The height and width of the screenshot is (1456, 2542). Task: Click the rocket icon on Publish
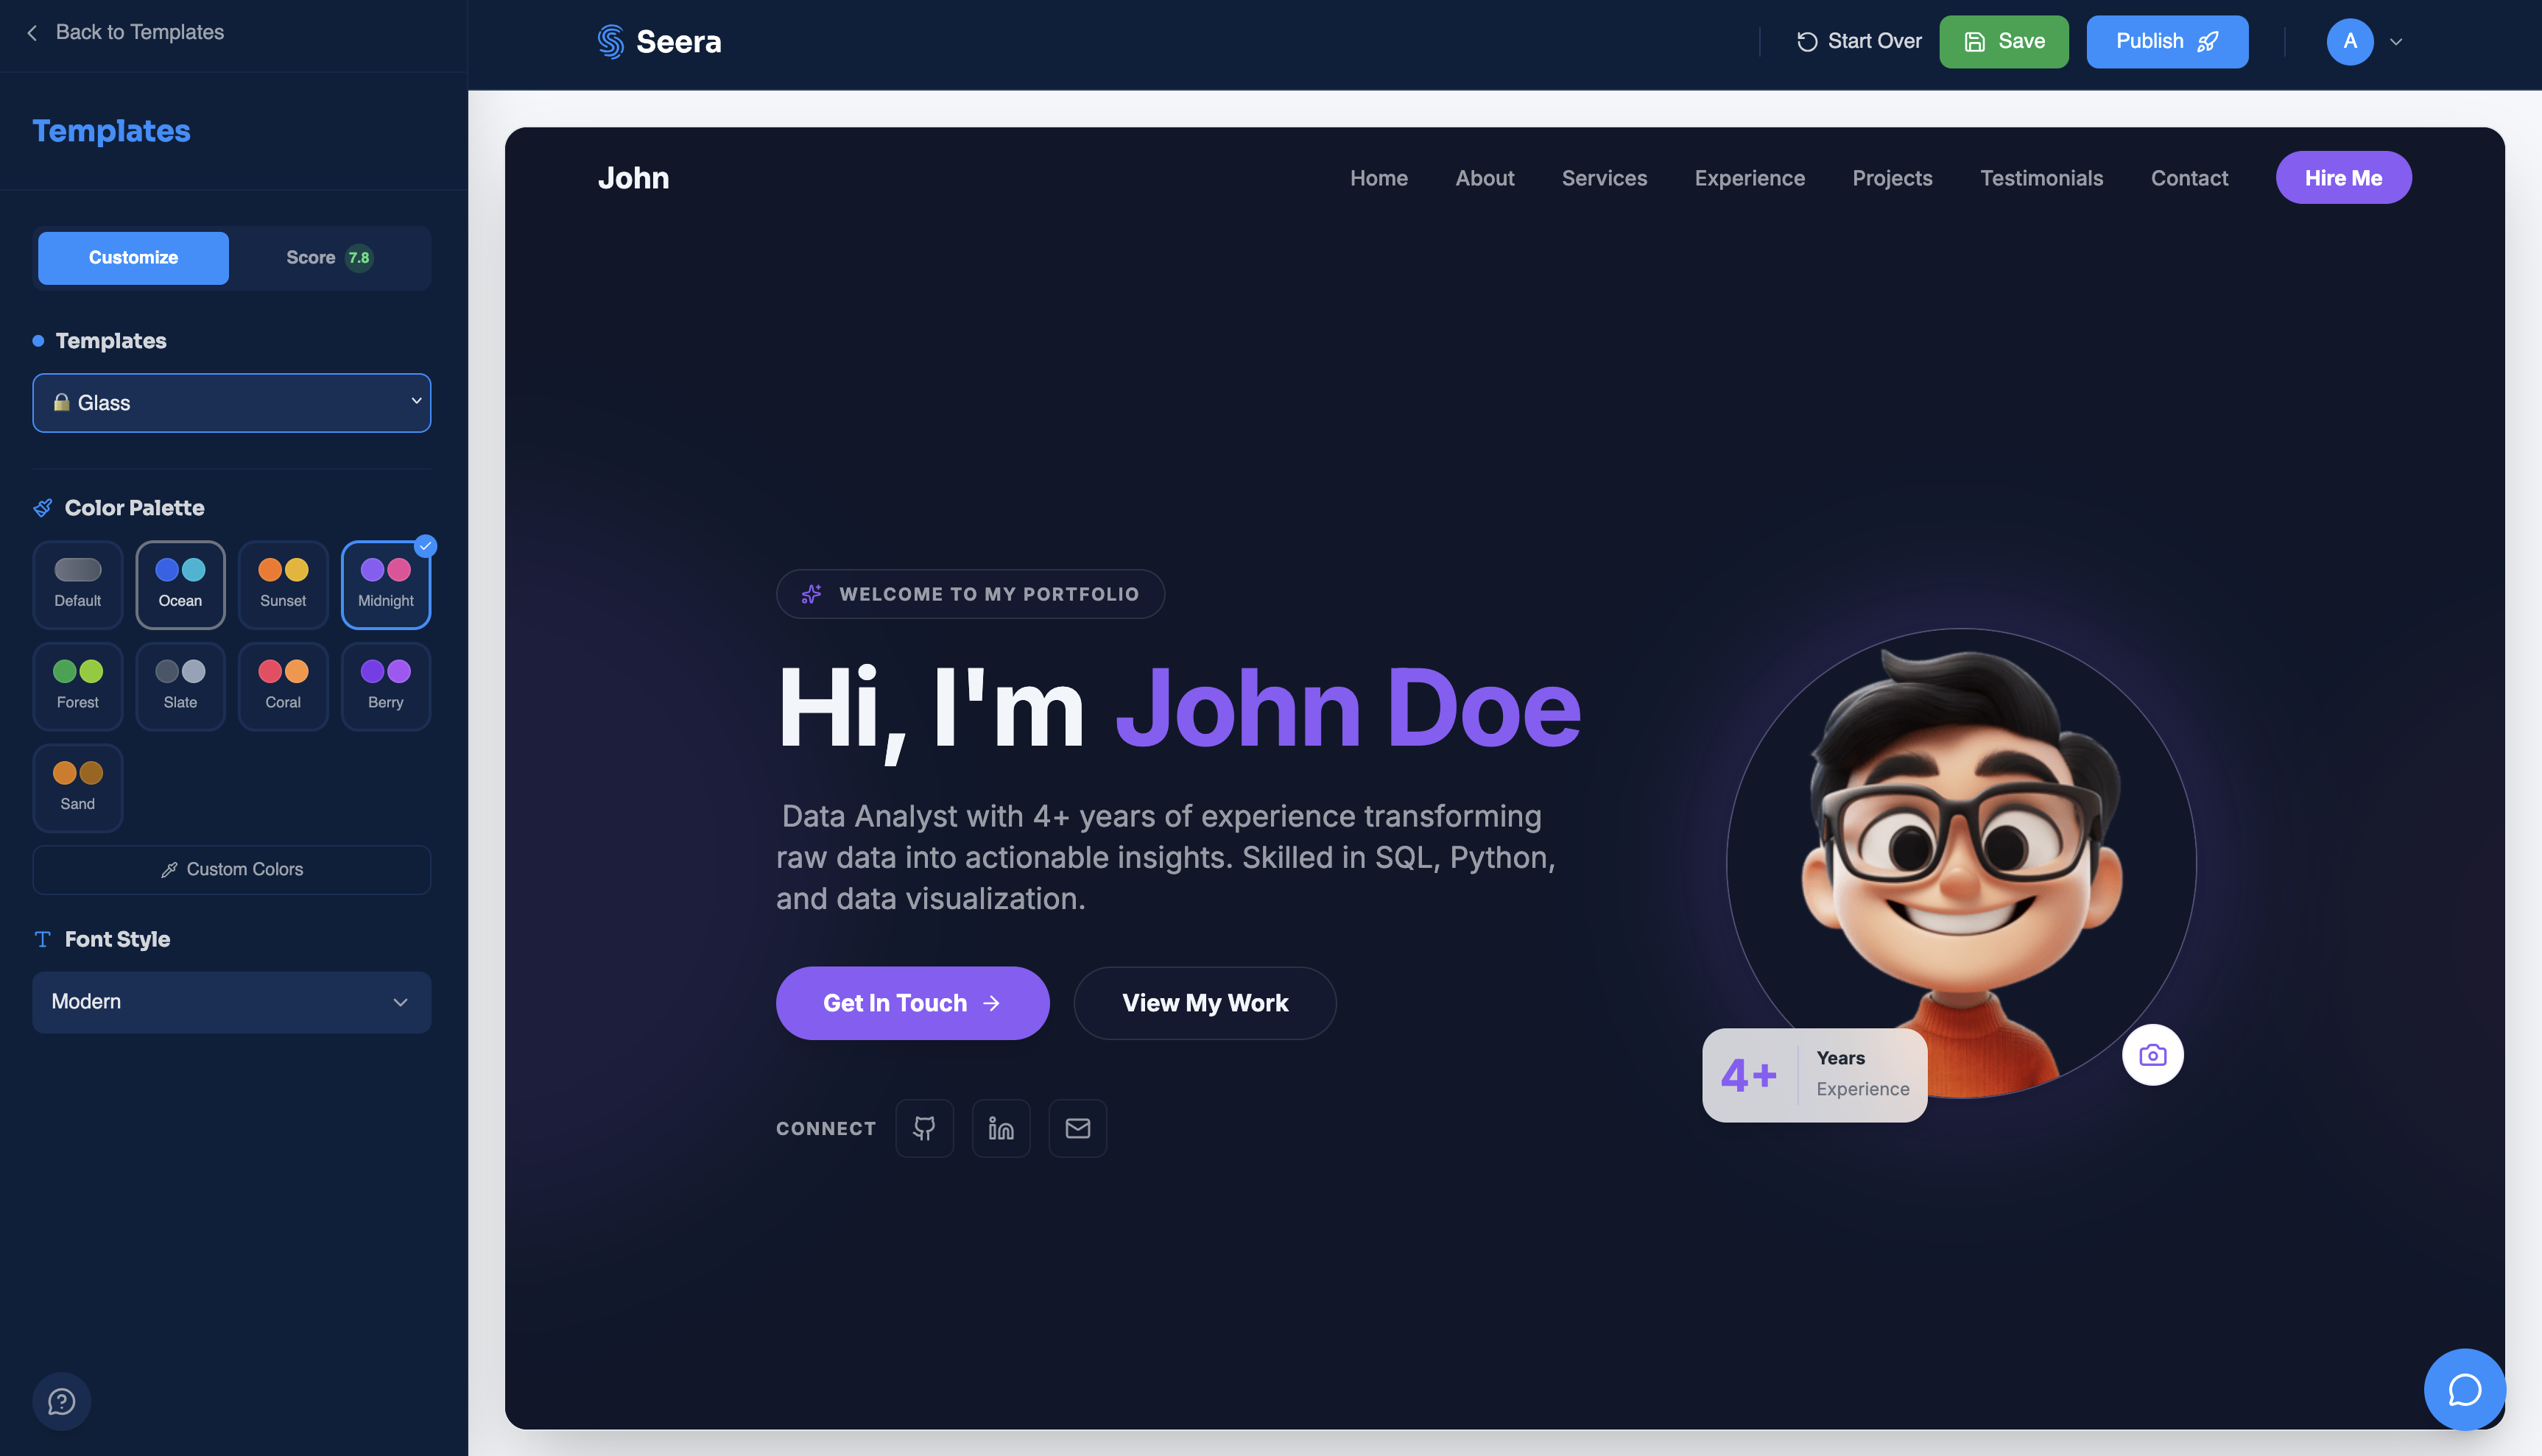click(2208, 41)
